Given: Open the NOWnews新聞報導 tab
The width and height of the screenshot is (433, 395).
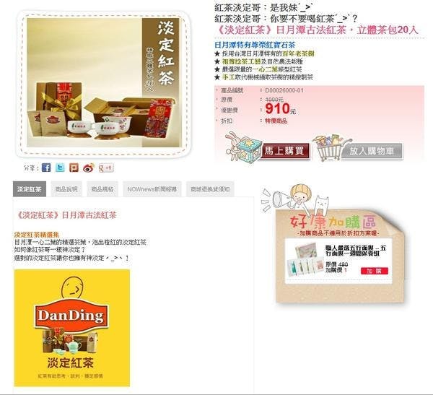Looking at the screenshot, I should 152,189.
